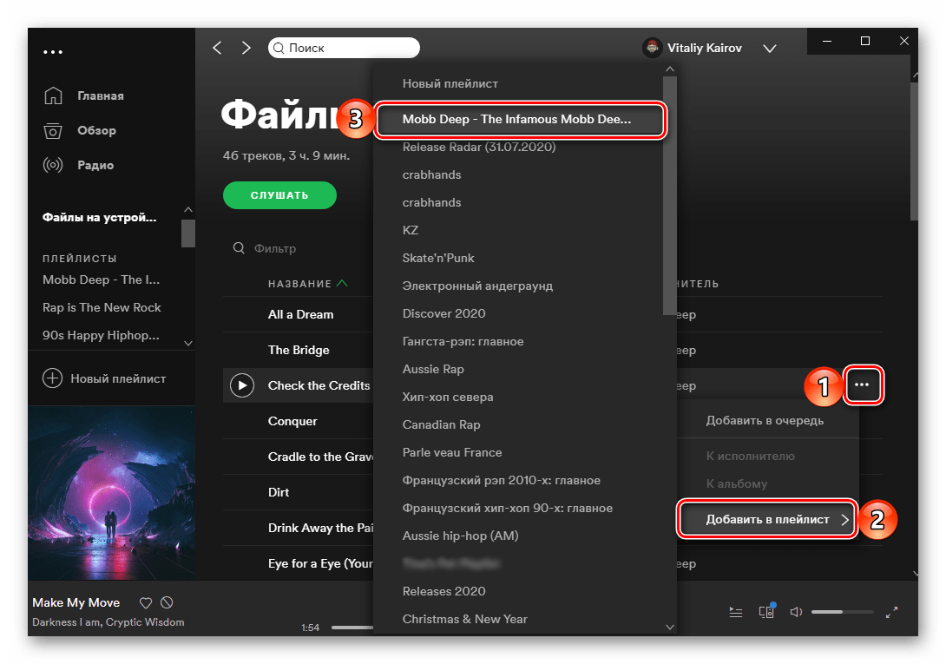Viewport: 946px width, 664px height.
Task: Mute with the speaker volume icon
Action: pyautogui.click(x=796, y=612)
